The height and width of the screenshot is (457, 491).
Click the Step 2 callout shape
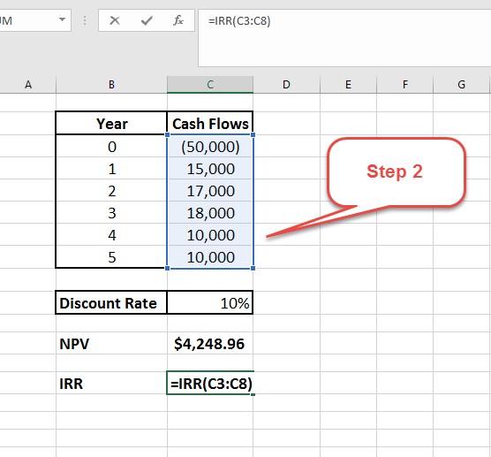(397, 172)
